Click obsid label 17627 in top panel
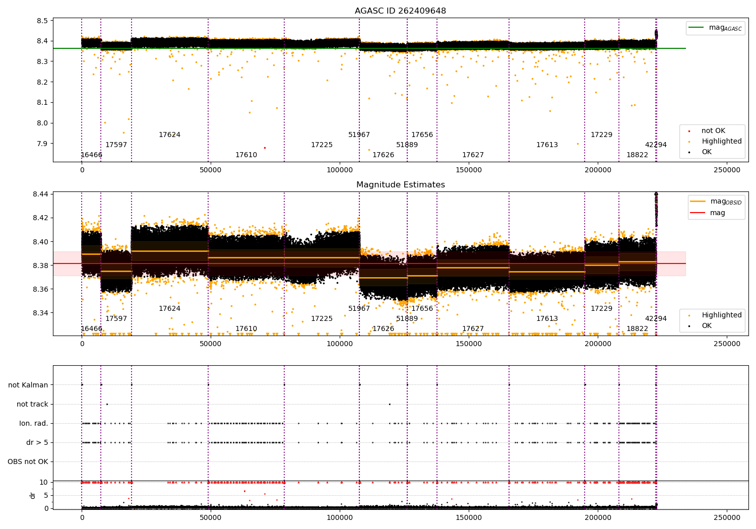 tap(473, 155)
